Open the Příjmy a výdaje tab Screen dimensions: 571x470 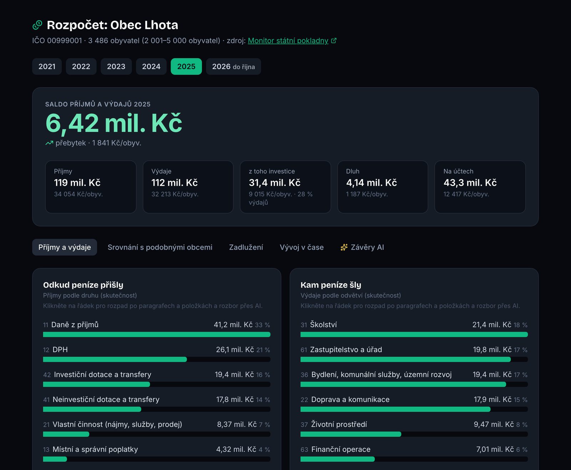[65, 247]
